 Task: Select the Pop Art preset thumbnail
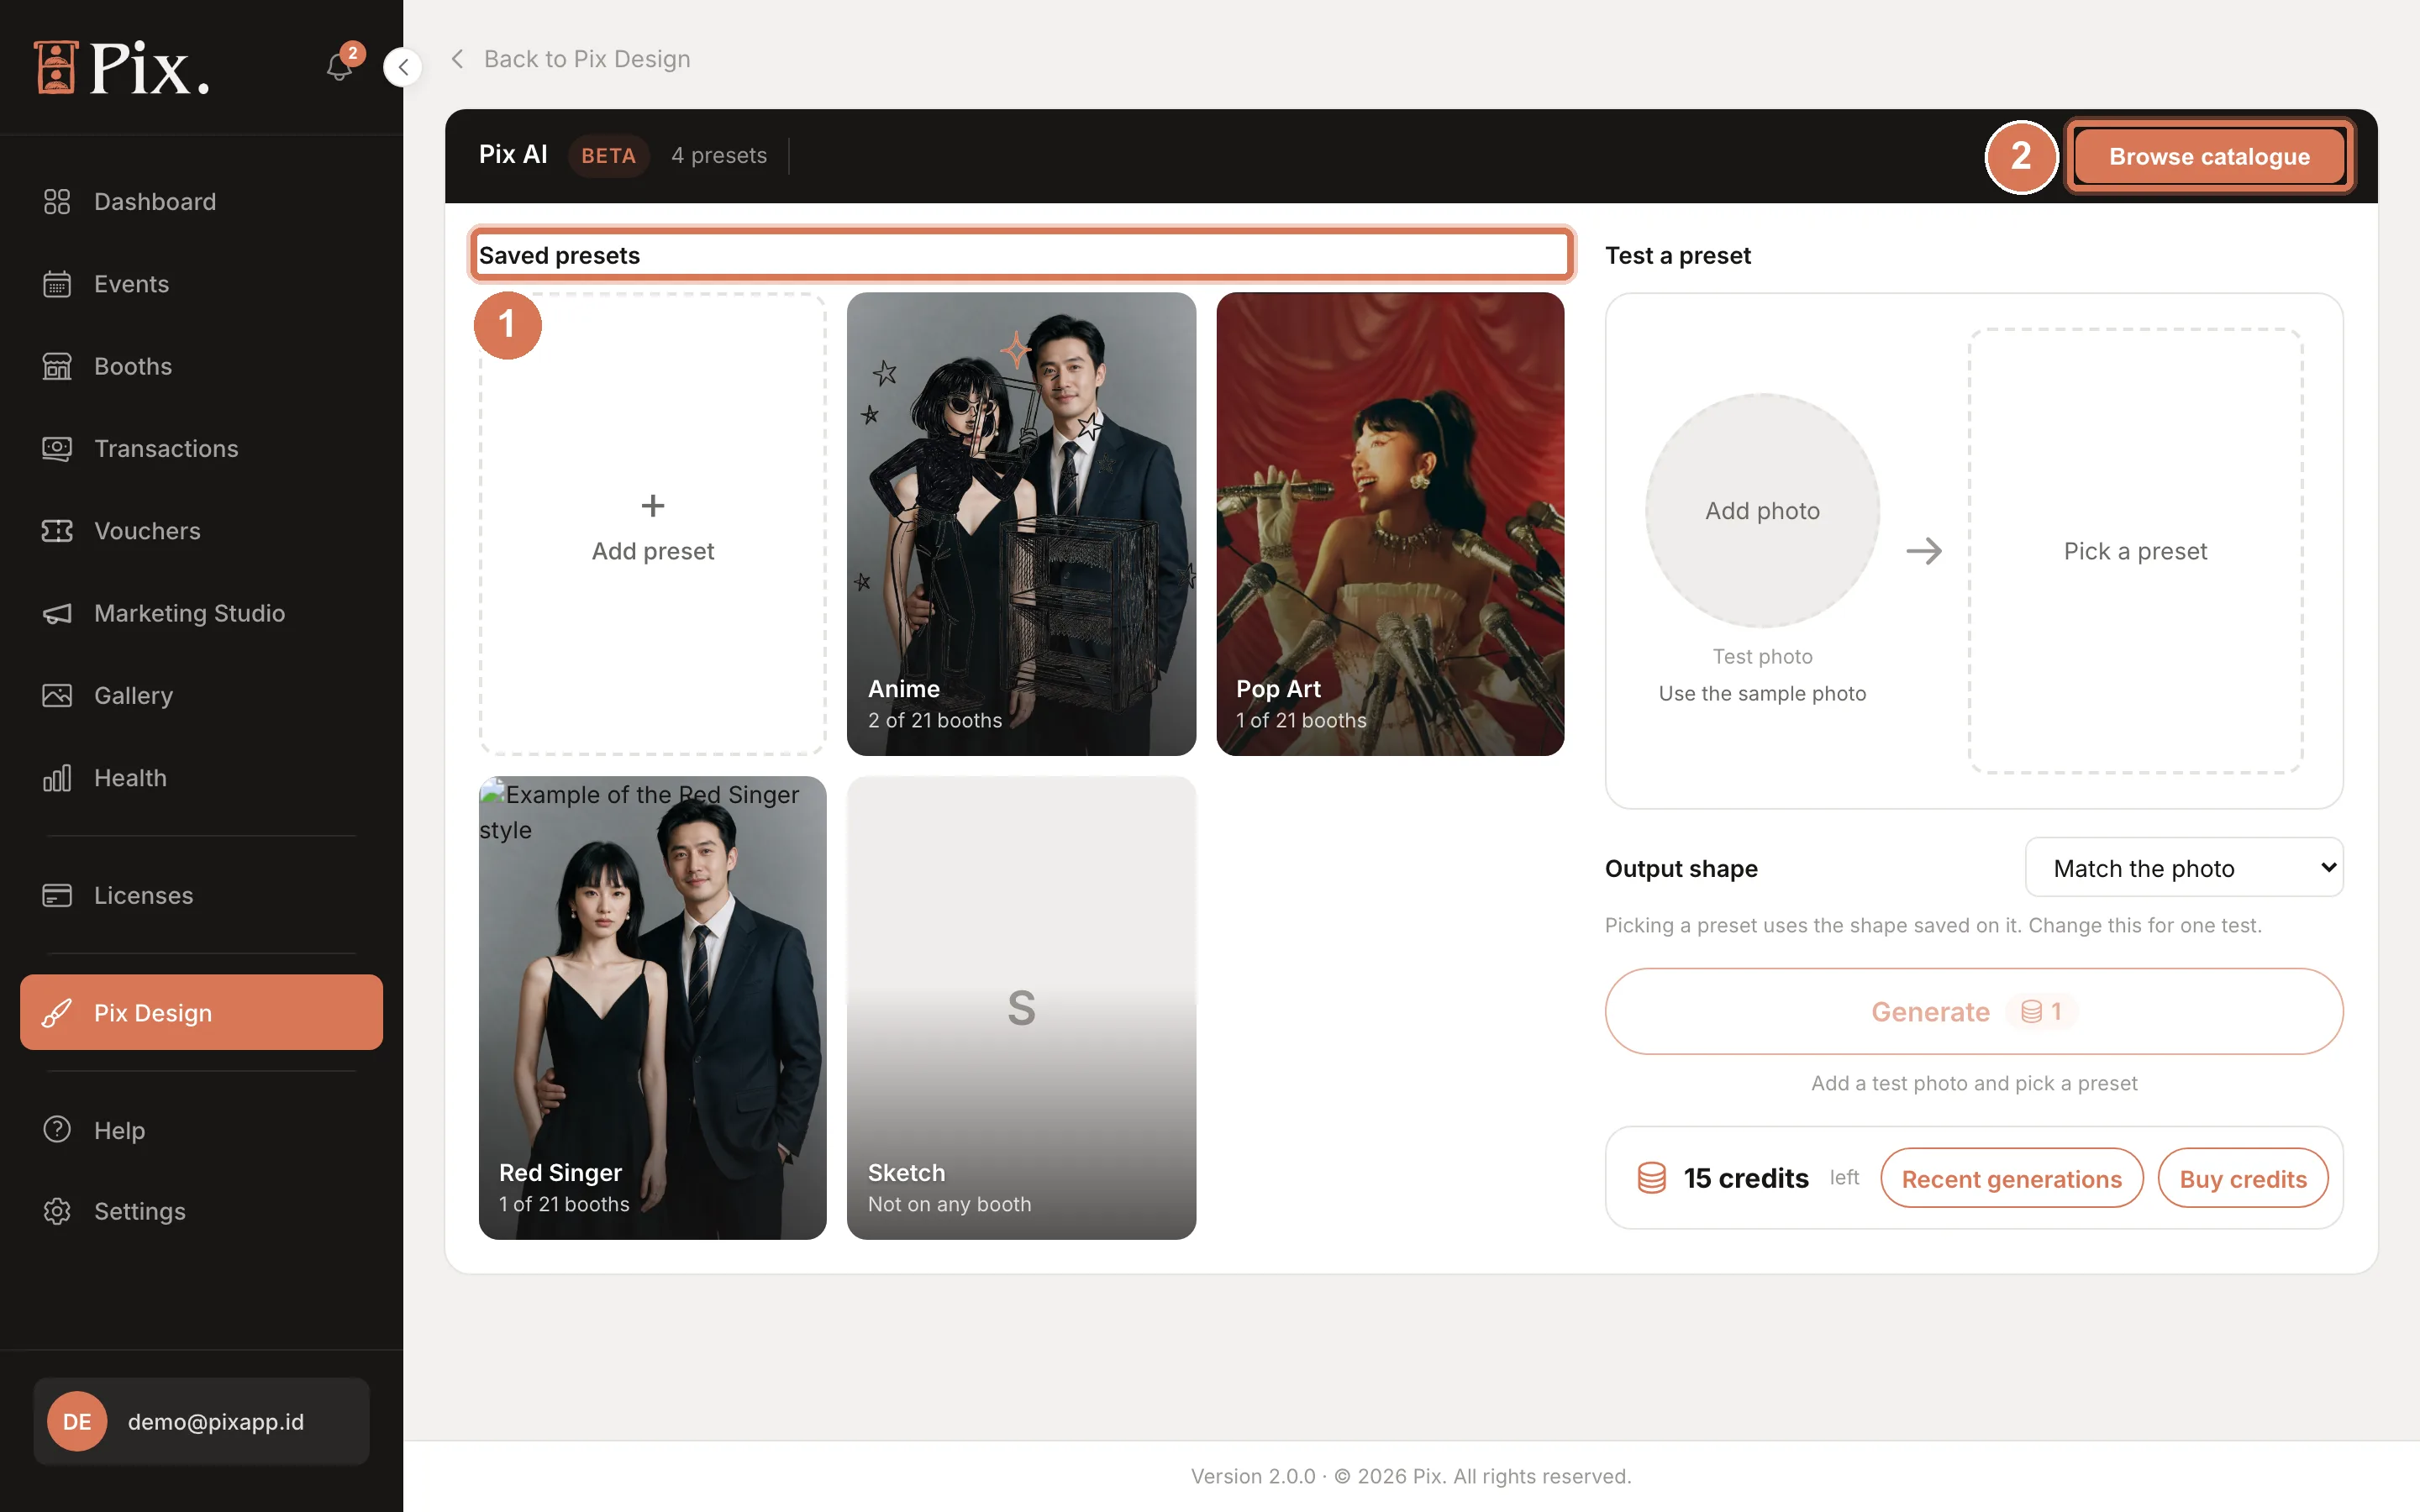coord(1390,524)
